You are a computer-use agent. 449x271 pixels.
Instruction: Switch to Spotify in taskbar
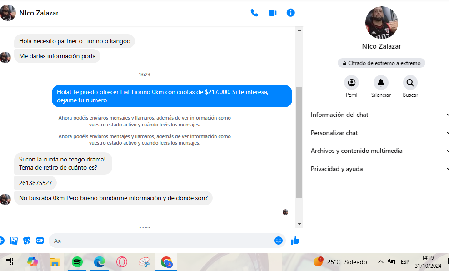[x=77, y=262]
